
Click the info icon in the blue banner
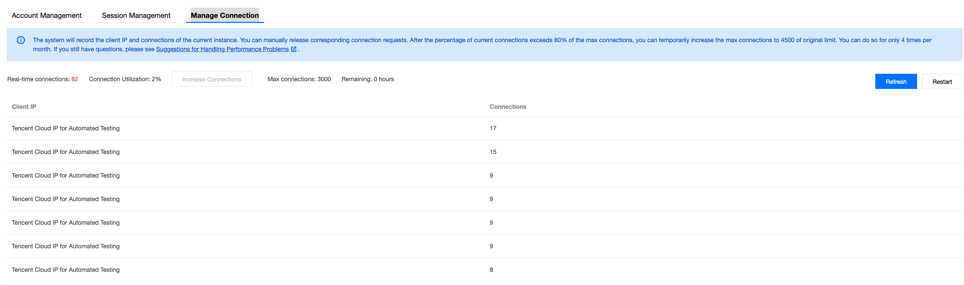[21, 40]
